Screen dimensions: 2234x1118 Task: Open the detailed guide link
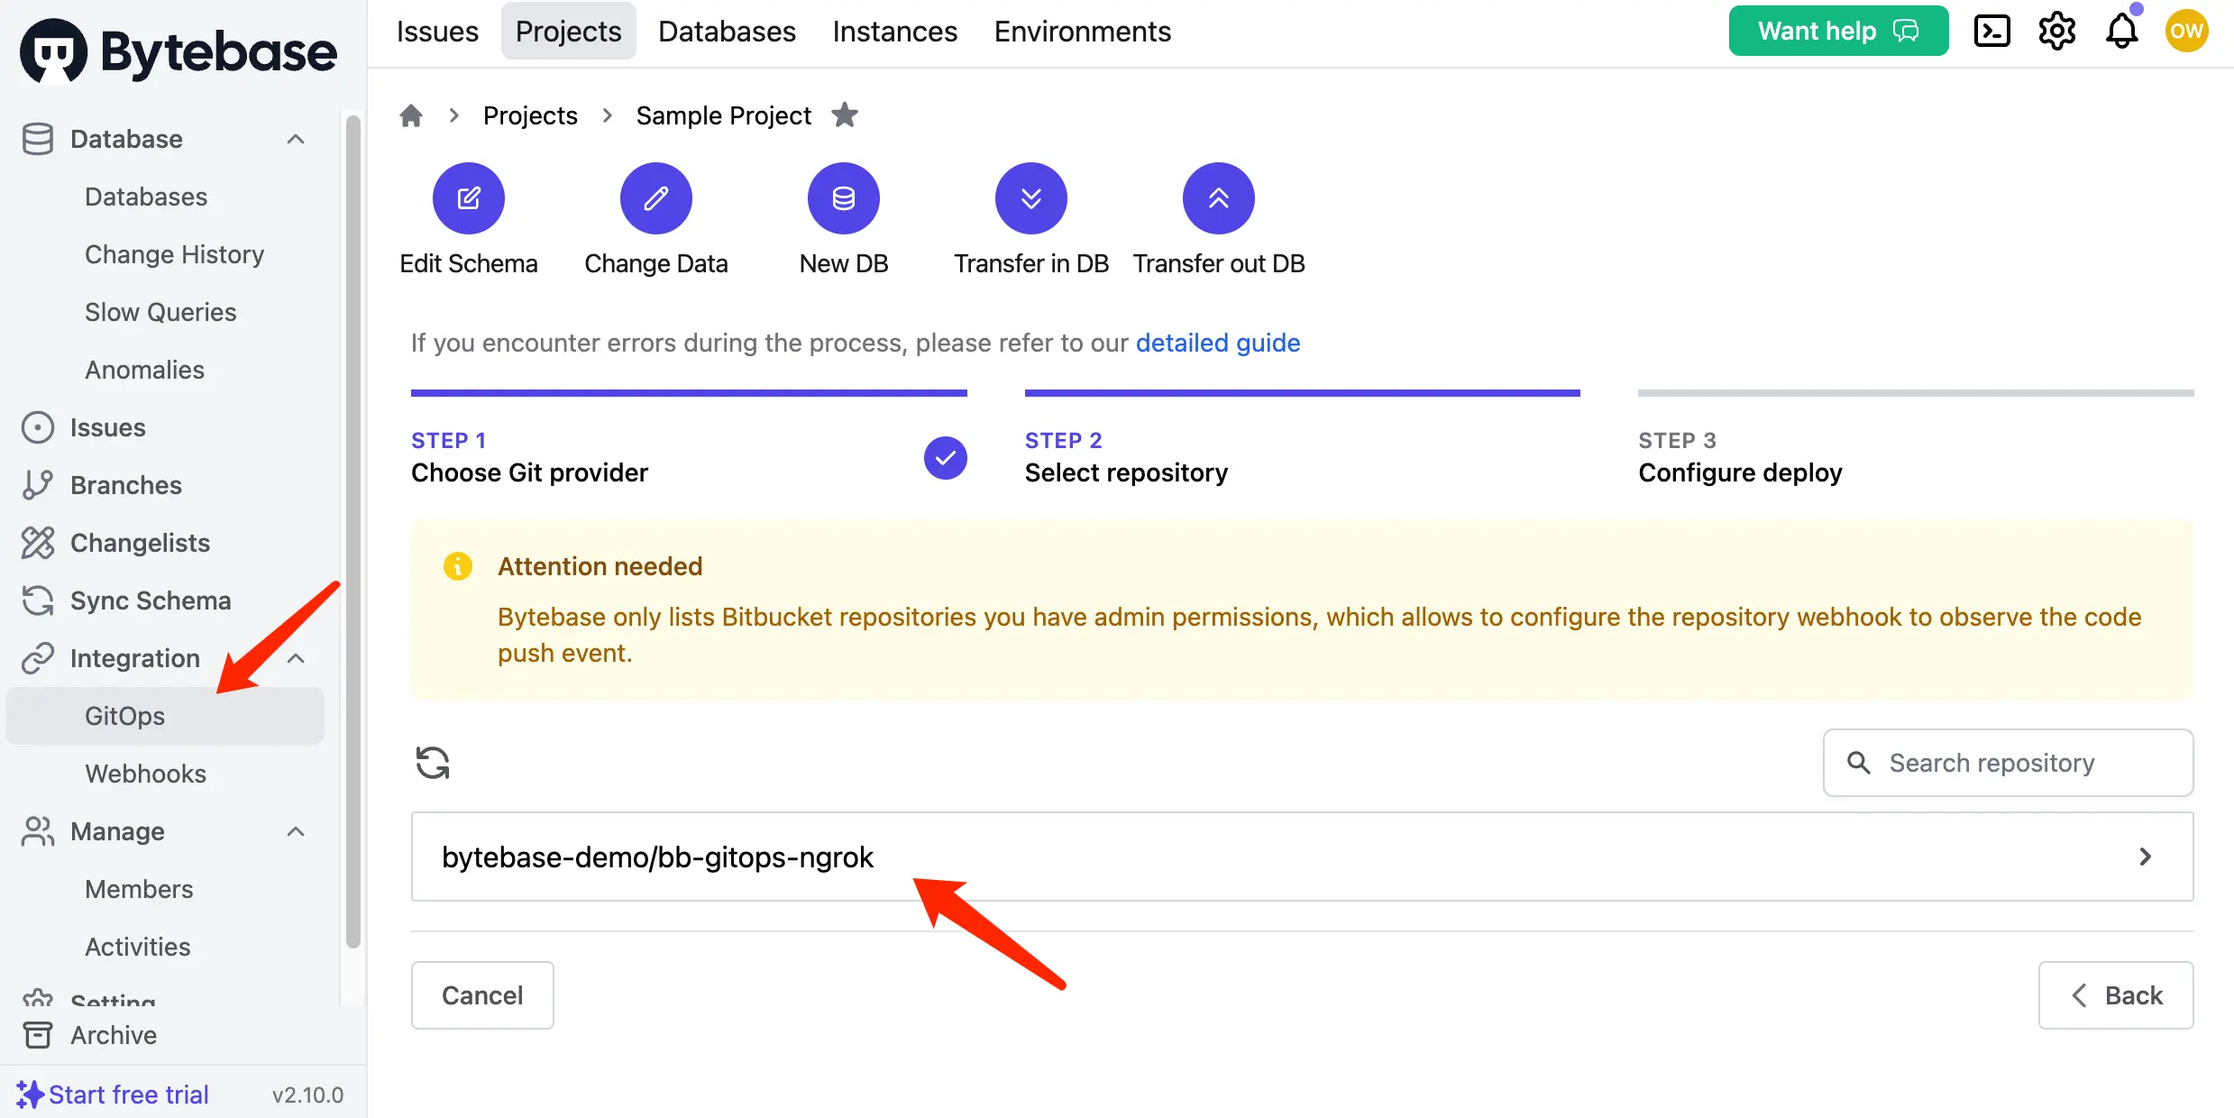click(1218, 343)
